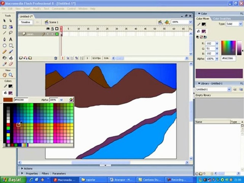Open the G value dropdown arrow
This screenshot has height=183, width=244.
click(217, 49)
